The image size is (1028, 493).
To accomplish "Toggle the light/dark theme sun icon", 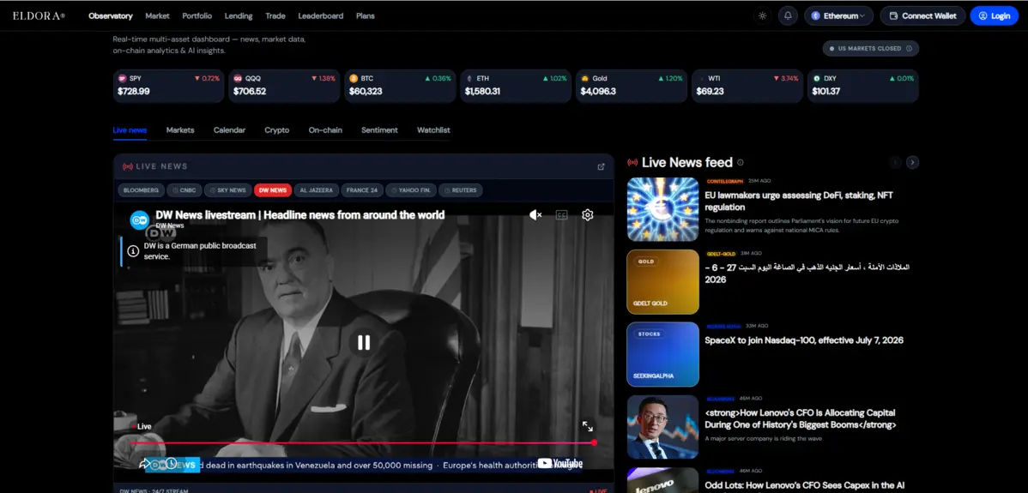I will click(x=762, y=15).
